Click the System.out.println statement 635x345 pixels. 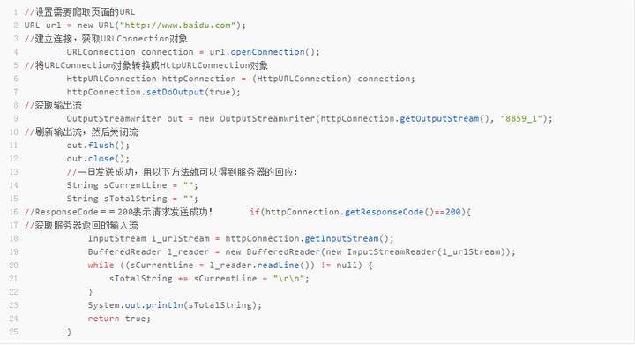click(175, 305)
